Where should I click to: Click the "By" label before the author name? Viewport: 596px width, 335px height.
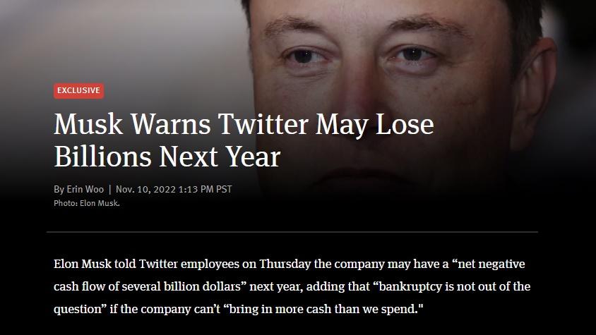(x=59, y=189)
